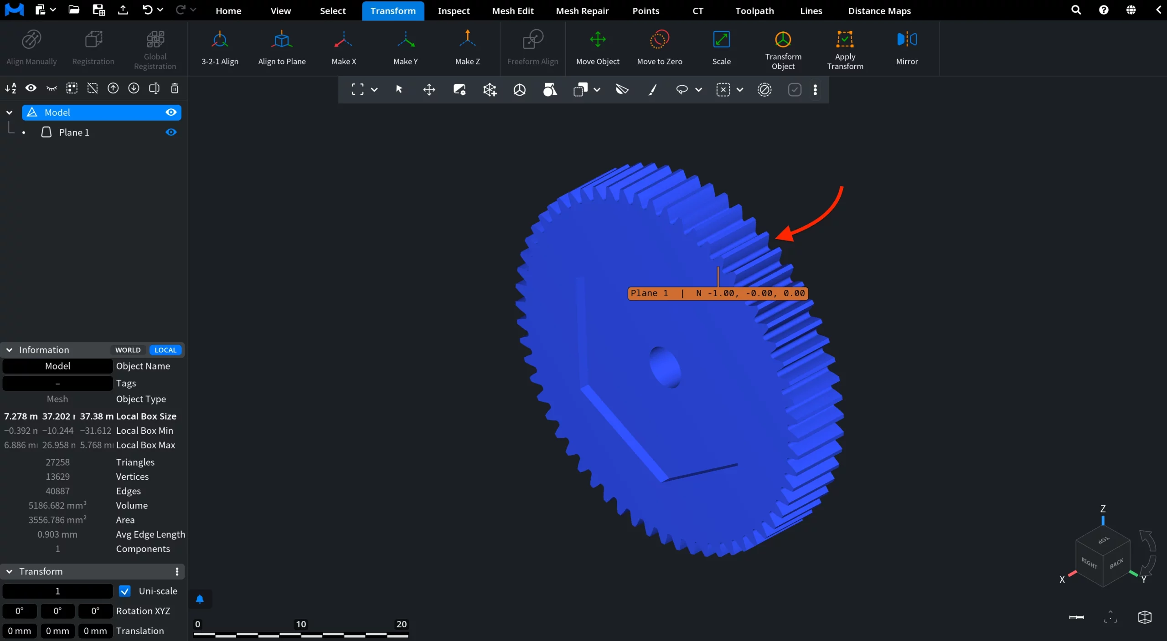Switch coordinates to WORLD
The height and width of the screenshot is (641, 1167).
pos(128,350)
